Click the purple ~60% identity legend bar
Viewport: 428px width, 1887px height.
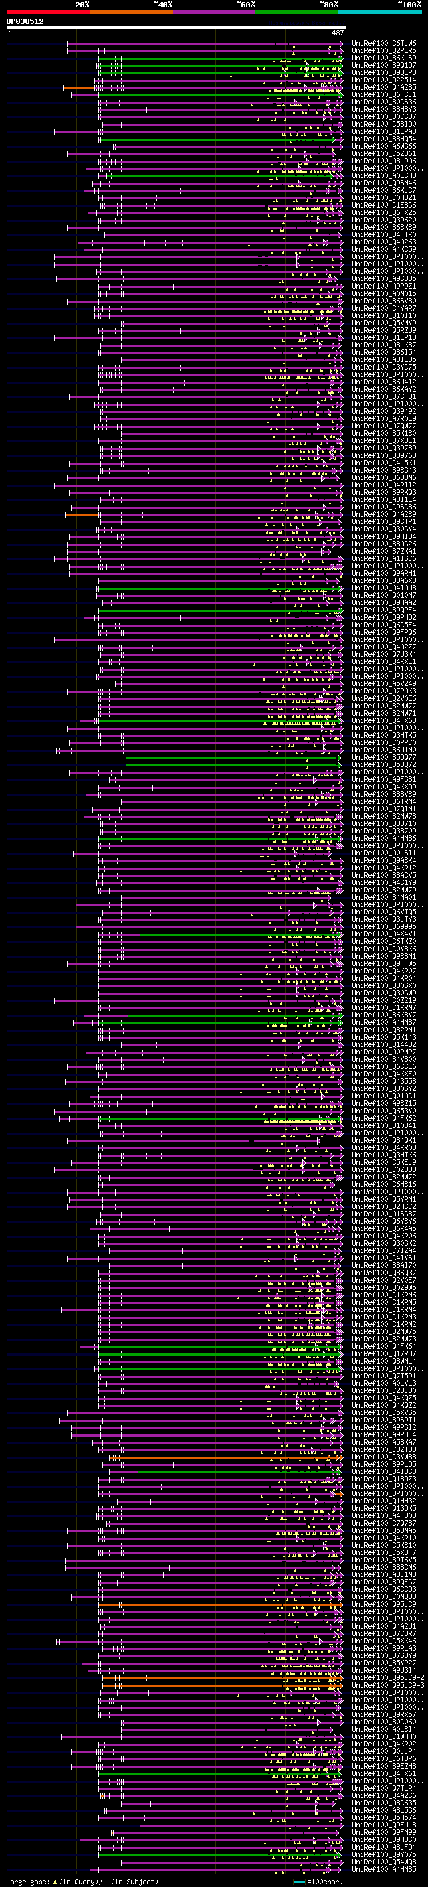tap(215, 12)
